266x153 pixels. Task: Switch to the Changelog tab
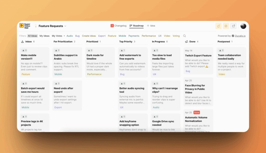tap(118, 26)
